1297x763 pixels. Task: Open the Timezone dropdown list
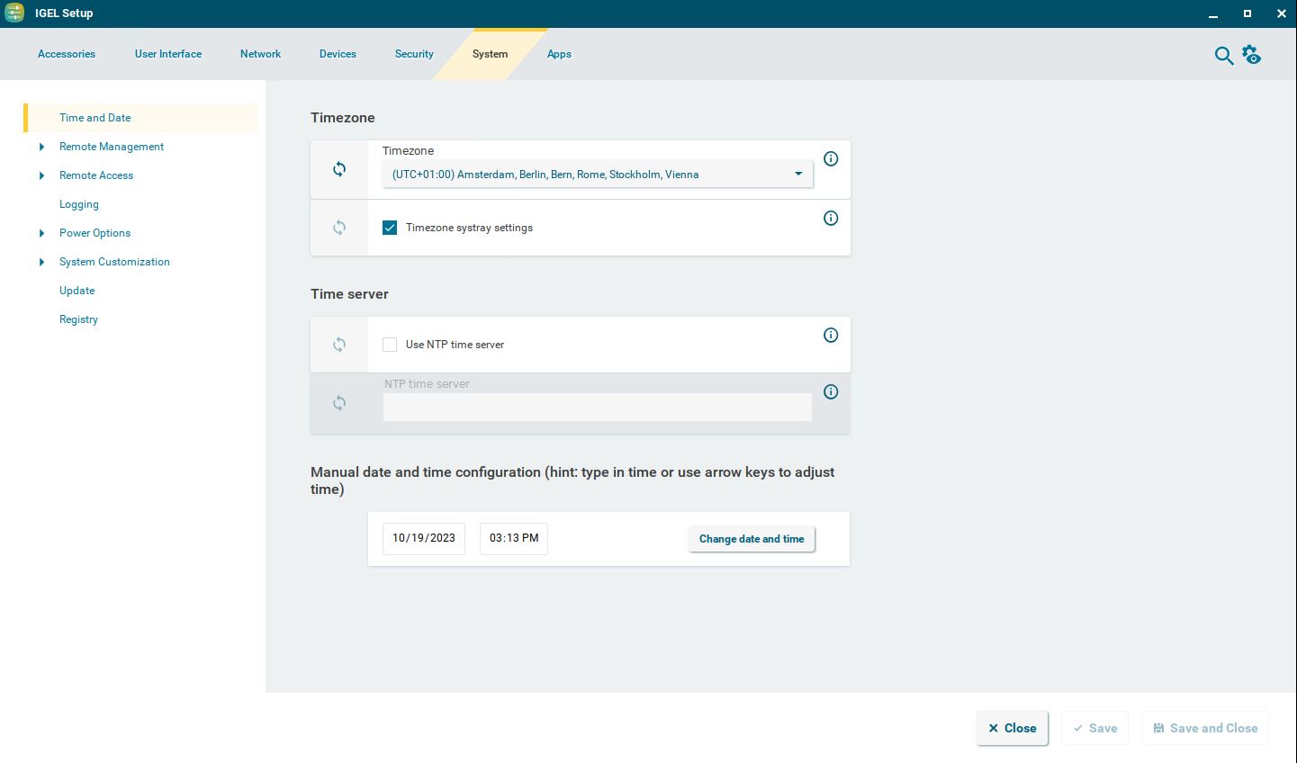click(x=597, y=175)
